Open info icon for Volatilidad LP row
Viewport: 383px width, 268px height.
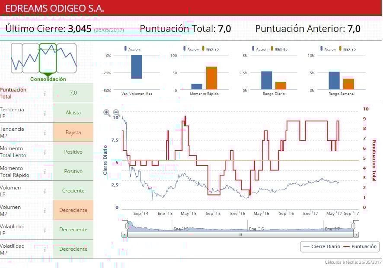[45, 230]
